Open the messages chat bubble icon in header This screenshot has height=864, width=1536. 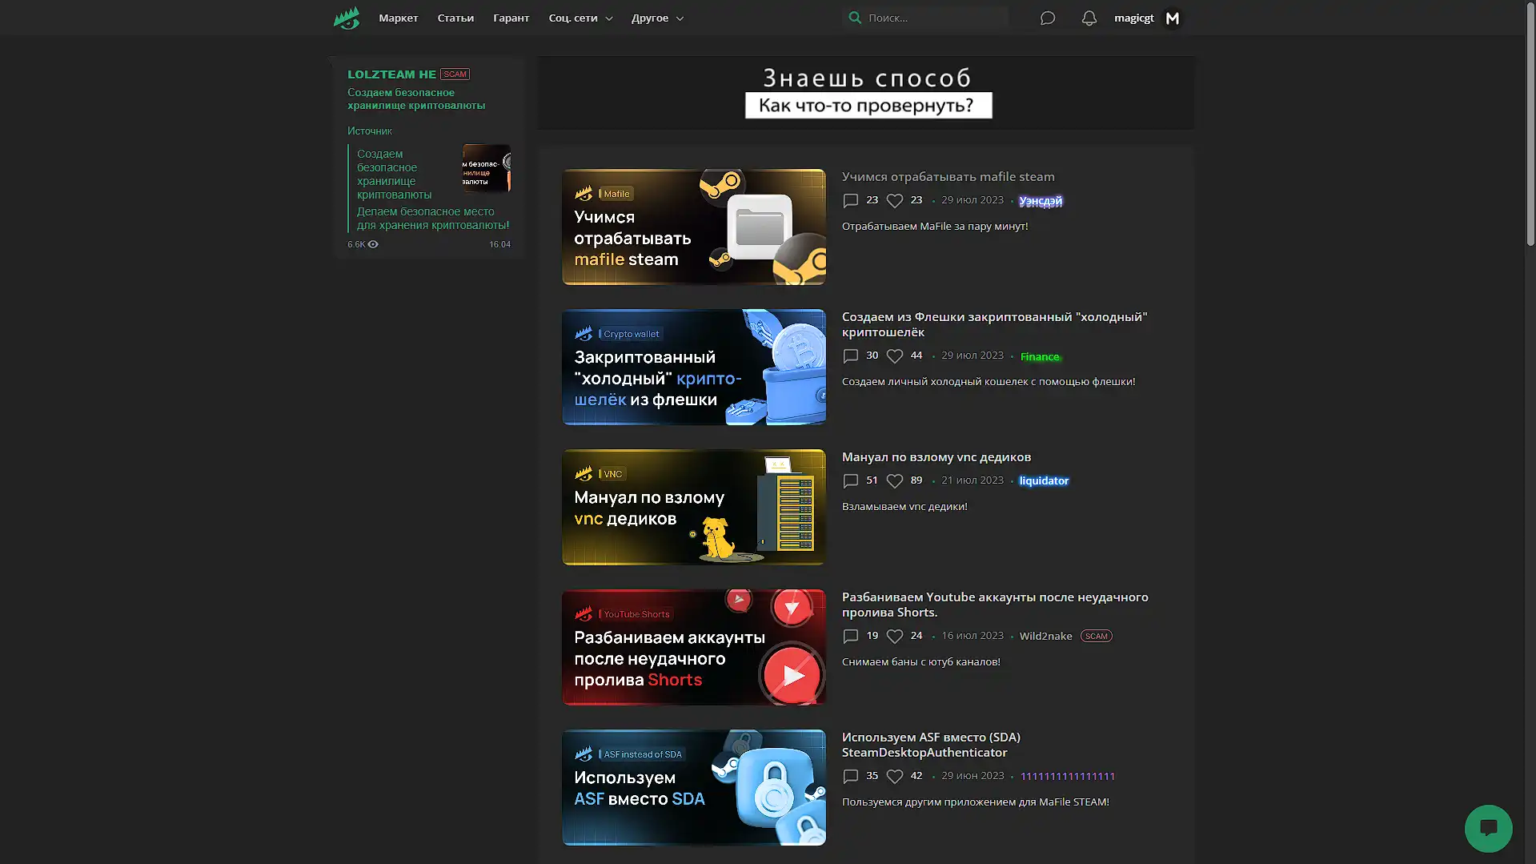pyautogui.click(x=1047, y=18)
